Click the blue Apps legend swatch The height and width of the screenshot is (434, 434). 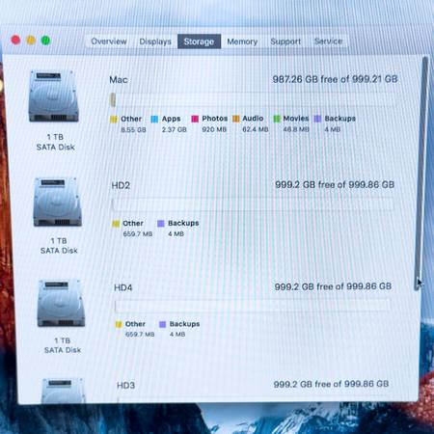pos(154,120)
